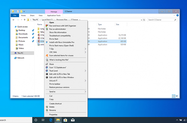Switch to Large icons view icon
Screen dimensions: 187x123
[177, 96]
